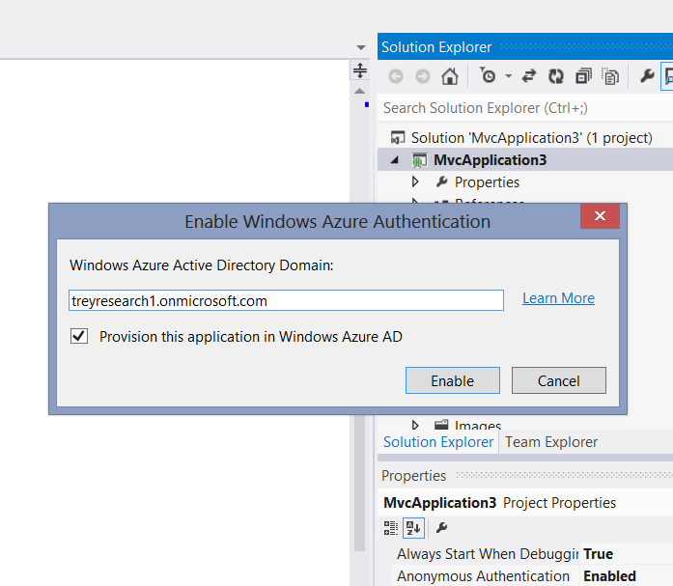Click the Enable button
This screenshot has height=586, width=673.
(453, 380)
